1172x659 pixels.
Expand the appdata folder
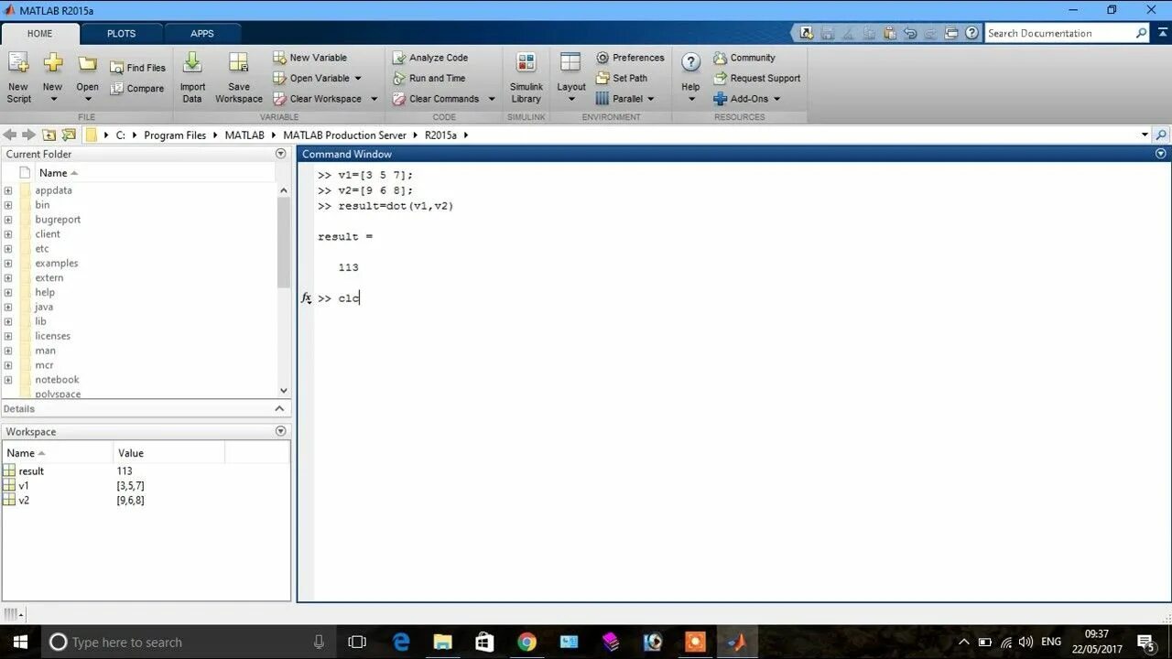(8, 190)
